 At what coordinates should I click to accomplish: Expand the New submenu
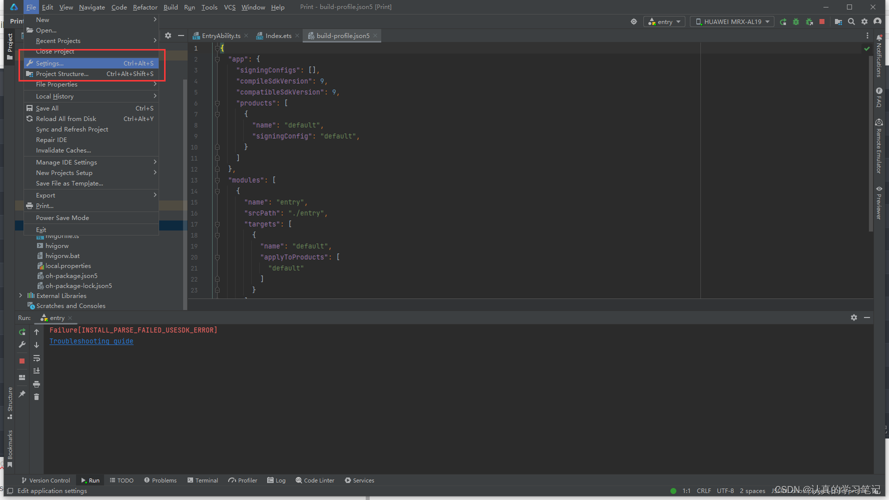91,20
